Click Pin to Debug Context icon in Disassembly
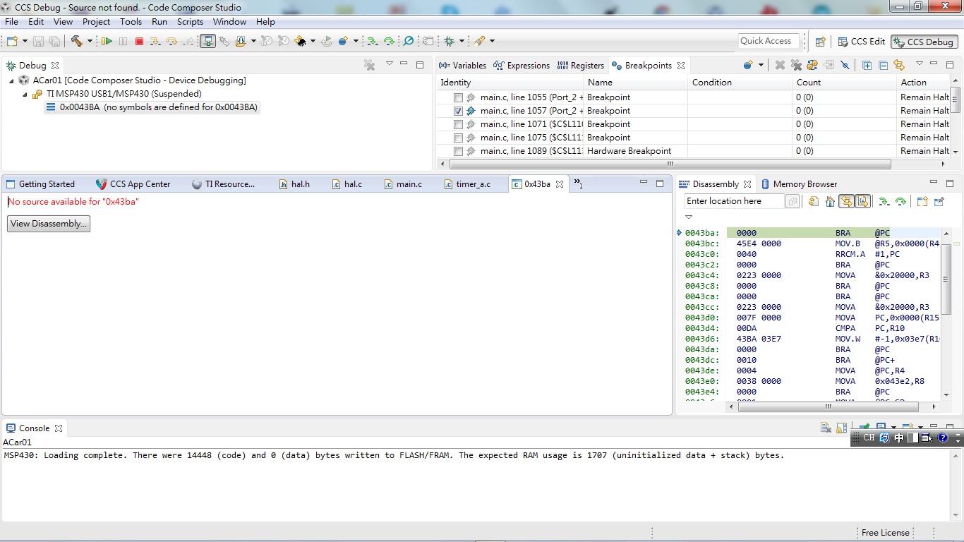 click(939, 201)
